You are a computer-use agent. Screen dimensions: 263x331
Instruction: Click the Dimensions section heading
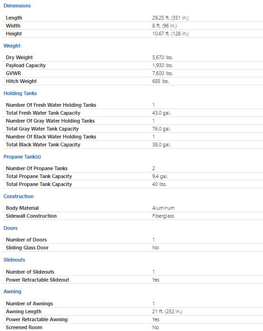(17, 6)
